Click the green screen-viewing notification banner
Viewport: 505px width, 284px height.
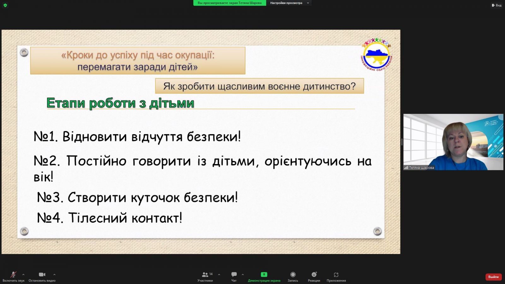(229, 3)
